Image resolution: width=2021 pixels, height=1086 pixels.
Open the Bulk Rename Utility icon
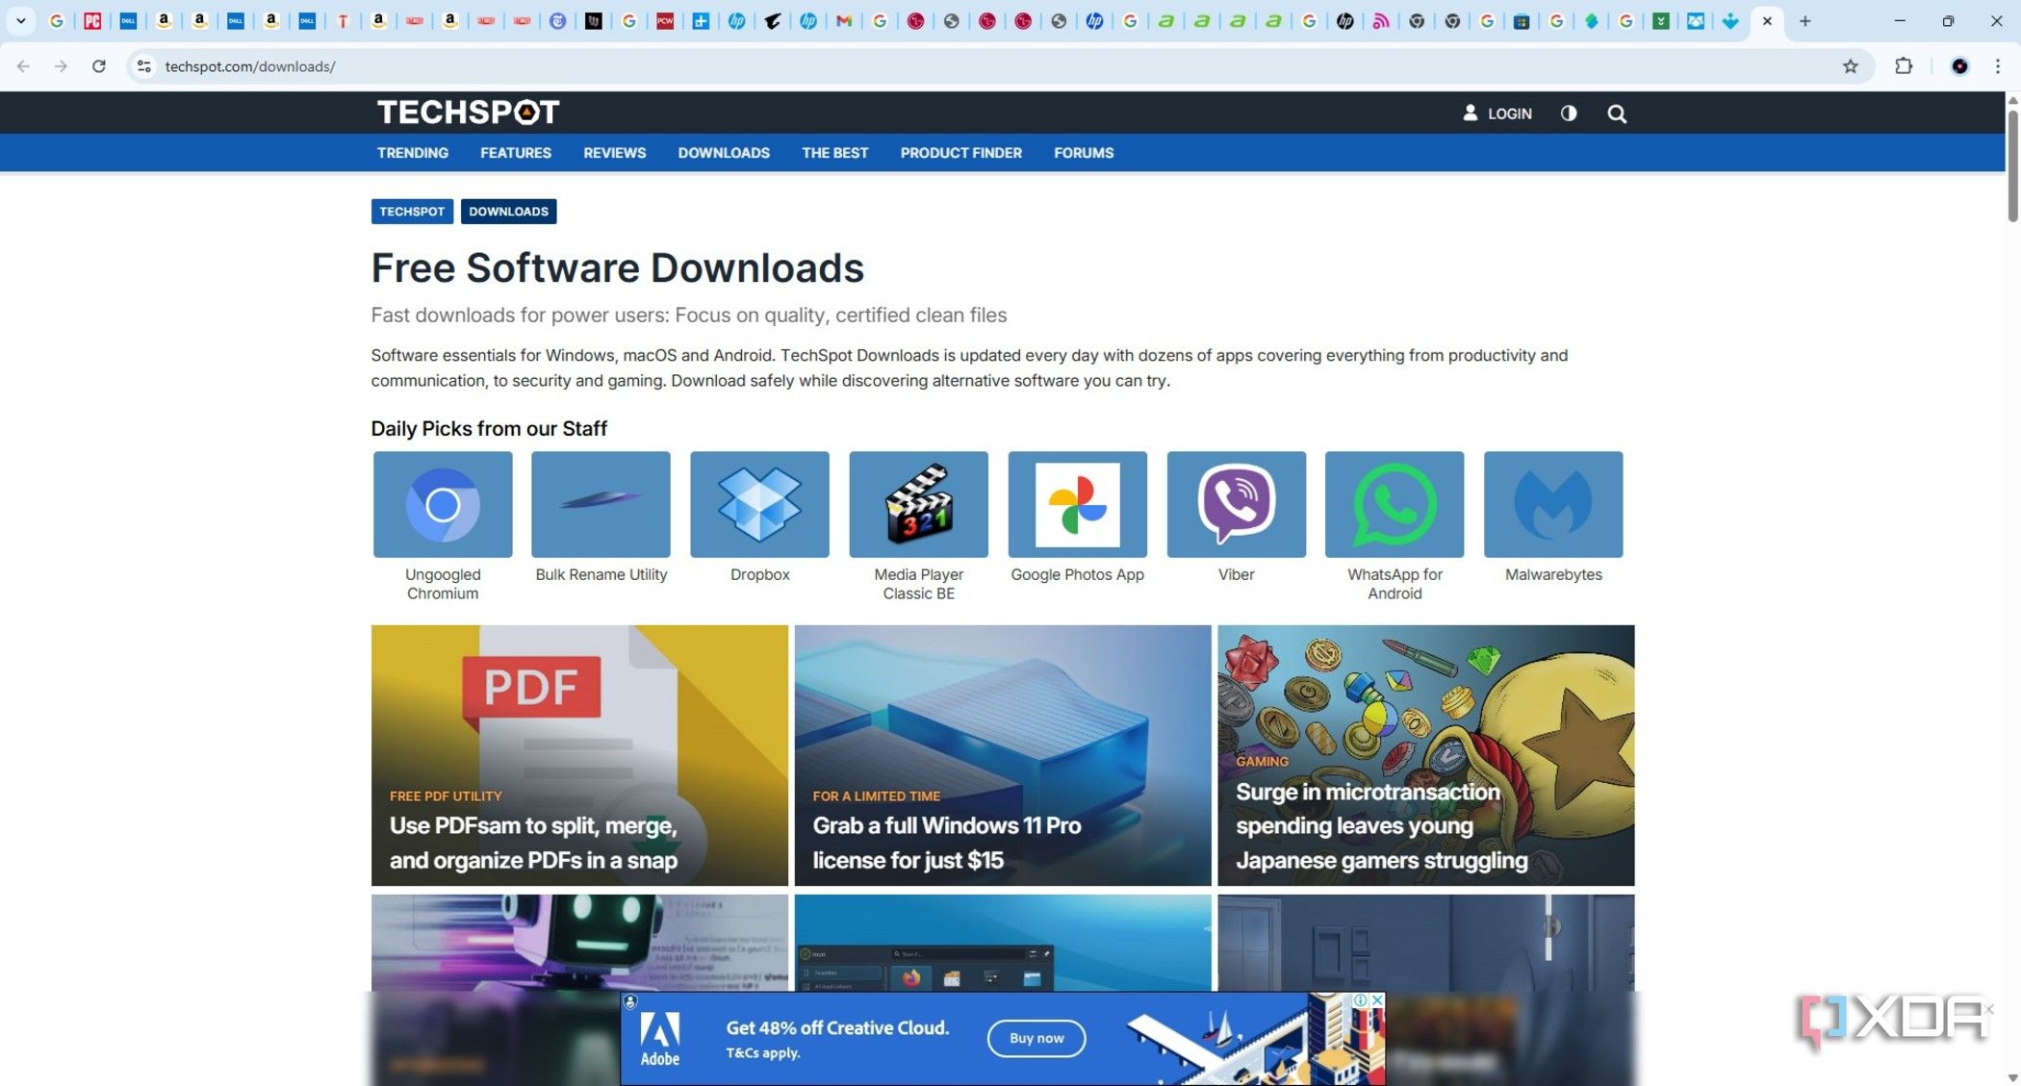pyautogui.click(x=601, y=504)
